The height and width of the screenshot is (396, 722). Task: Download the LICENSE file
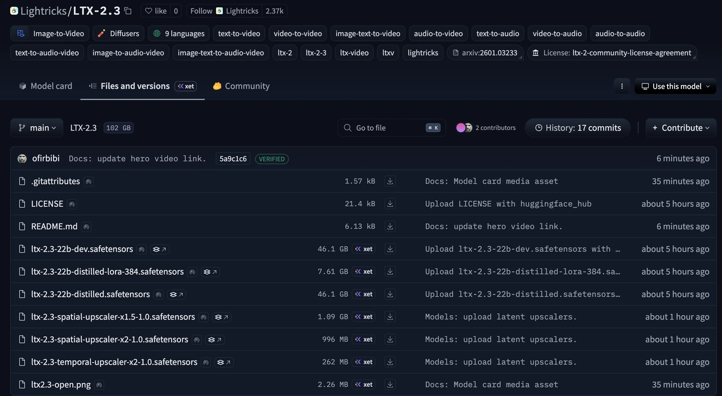tap(390, 204)
